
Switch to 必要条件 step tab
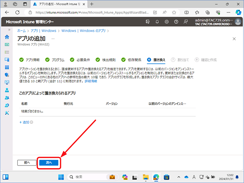pos(80,60)
